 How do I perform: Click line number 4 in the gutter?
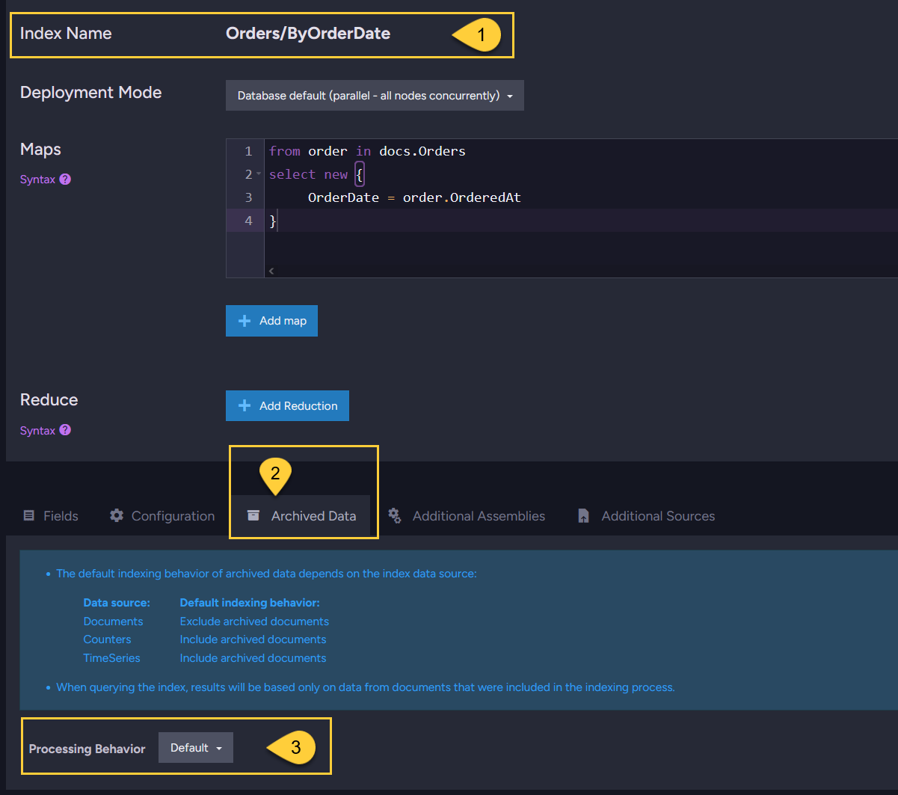click(x=249, y=221)
